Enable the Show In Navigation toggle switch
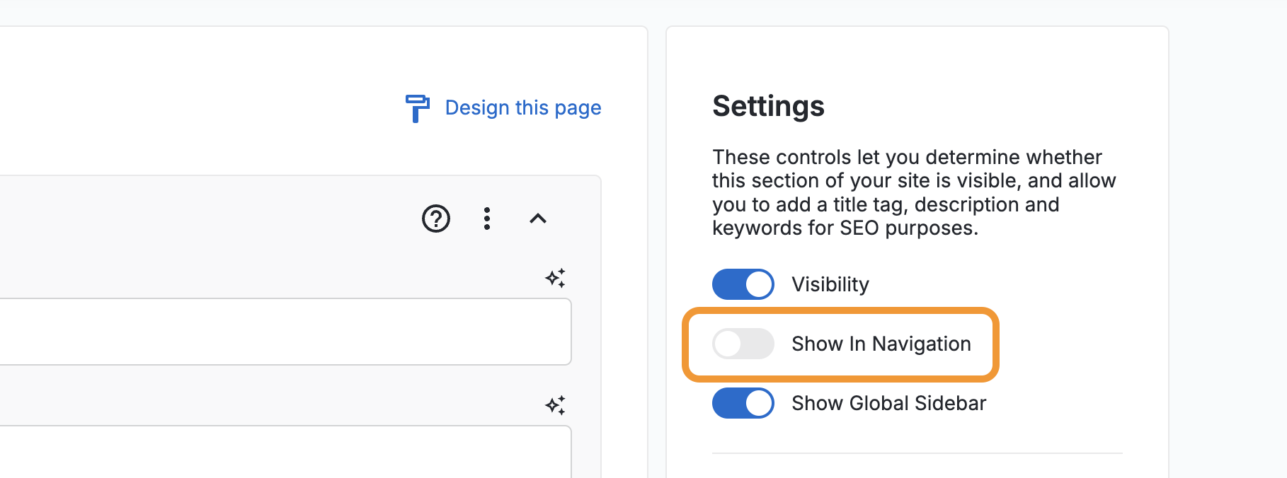This screenshot has width=1287, height=478. (743, 344)
